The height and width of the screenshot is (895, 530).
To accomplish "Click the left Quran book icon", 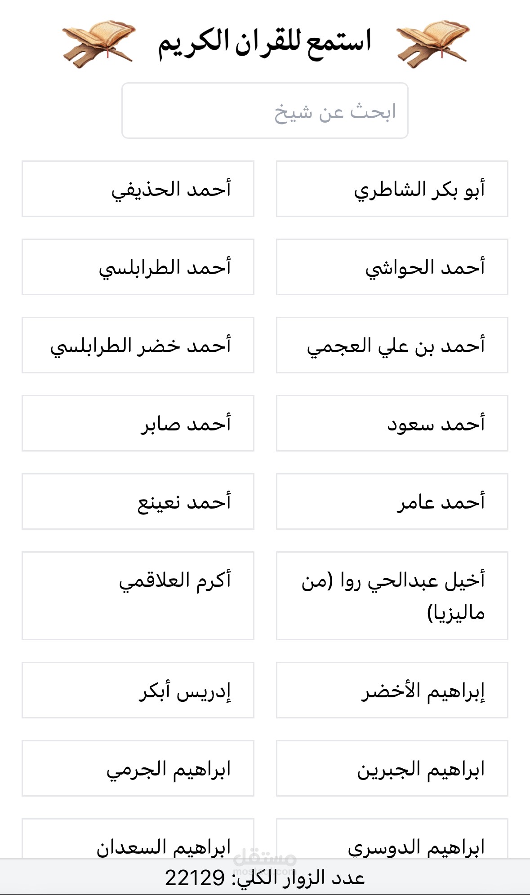I will click(98, 44).
